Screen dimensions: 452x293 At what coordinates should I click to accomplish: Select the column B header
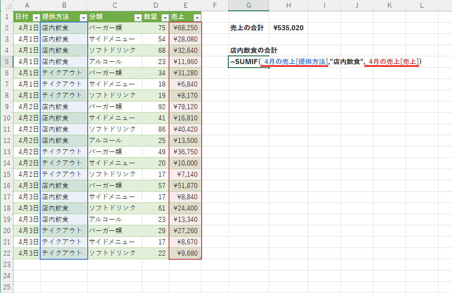tap(64, 5)
